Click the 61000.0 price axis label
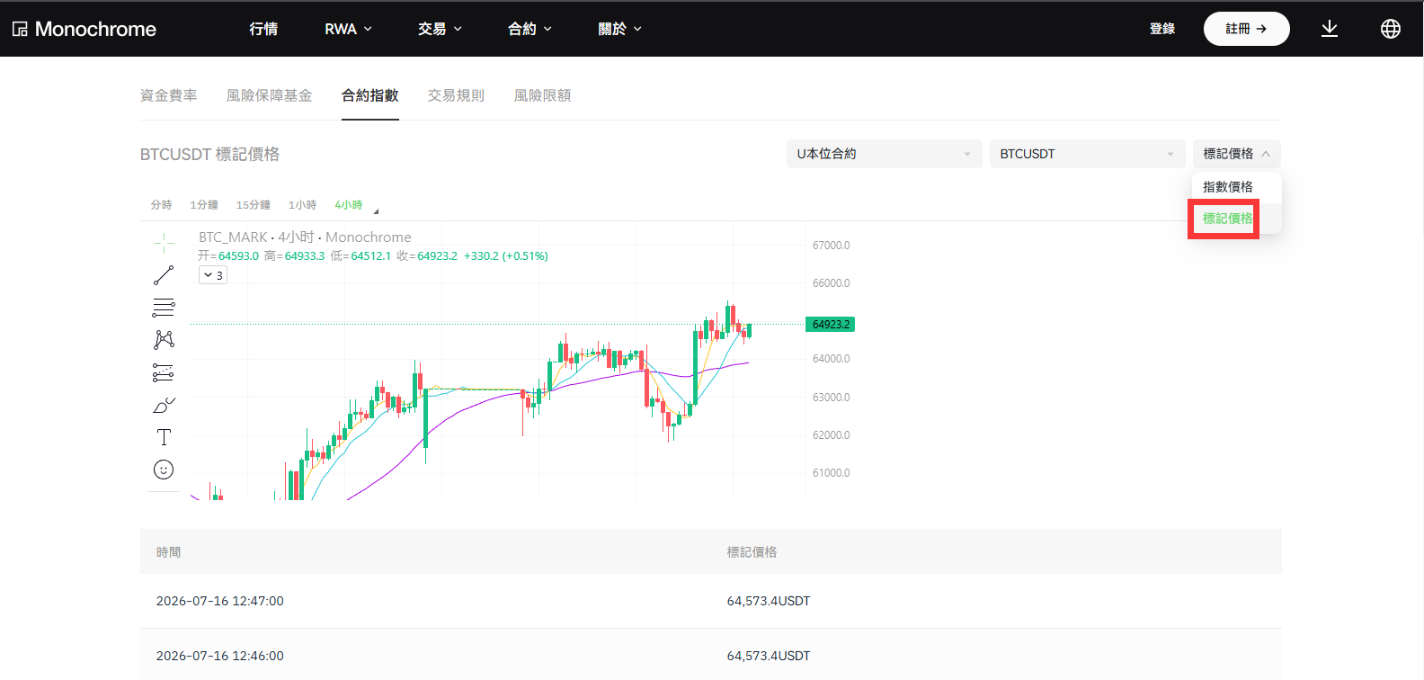The image size is (1424, 680). point(831,473)
